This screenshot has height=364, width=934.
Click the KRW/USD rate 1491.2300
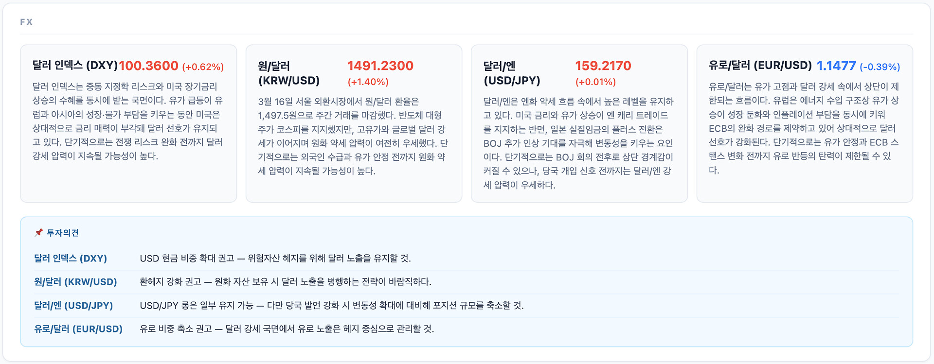click(x=380, y=66)
